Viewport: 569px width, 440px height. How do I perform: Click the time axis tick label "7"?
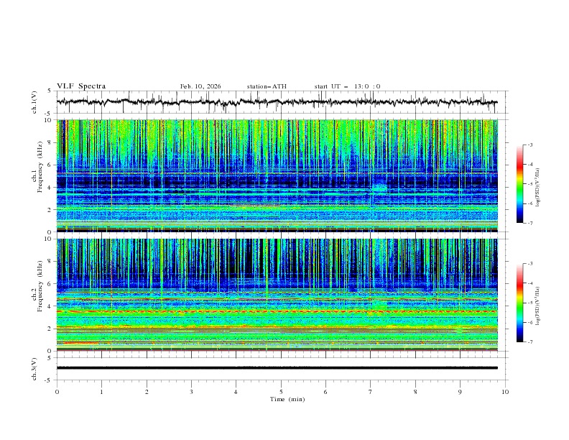coord(371,392)
